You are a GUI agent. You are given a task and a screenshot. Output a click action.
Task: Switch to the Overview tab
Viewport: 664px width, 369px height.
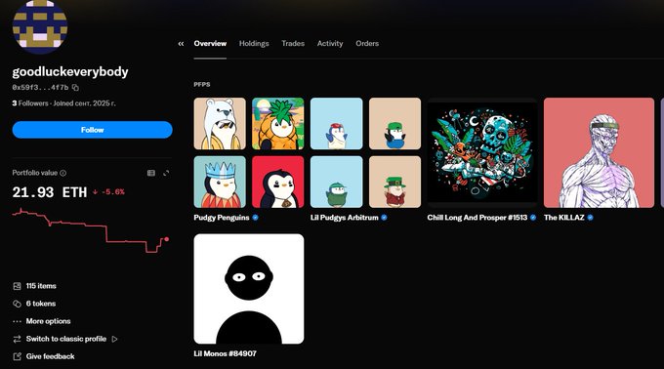point(210,44)
